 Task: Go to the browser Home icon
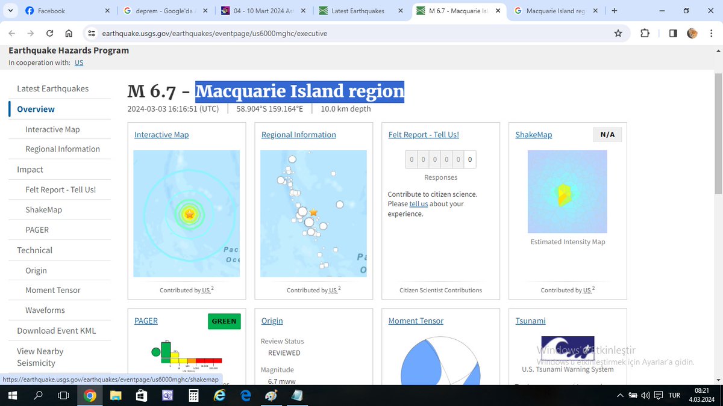pyautogui.click(x=69, y=34)
